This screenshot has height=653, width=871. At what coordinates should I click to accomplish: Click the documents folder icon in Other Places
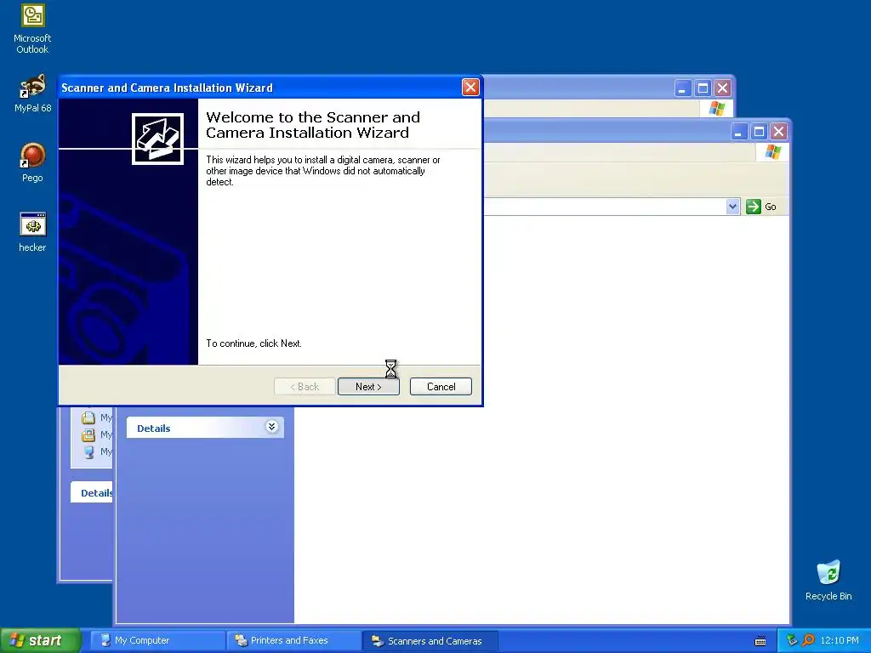(88, 417)
